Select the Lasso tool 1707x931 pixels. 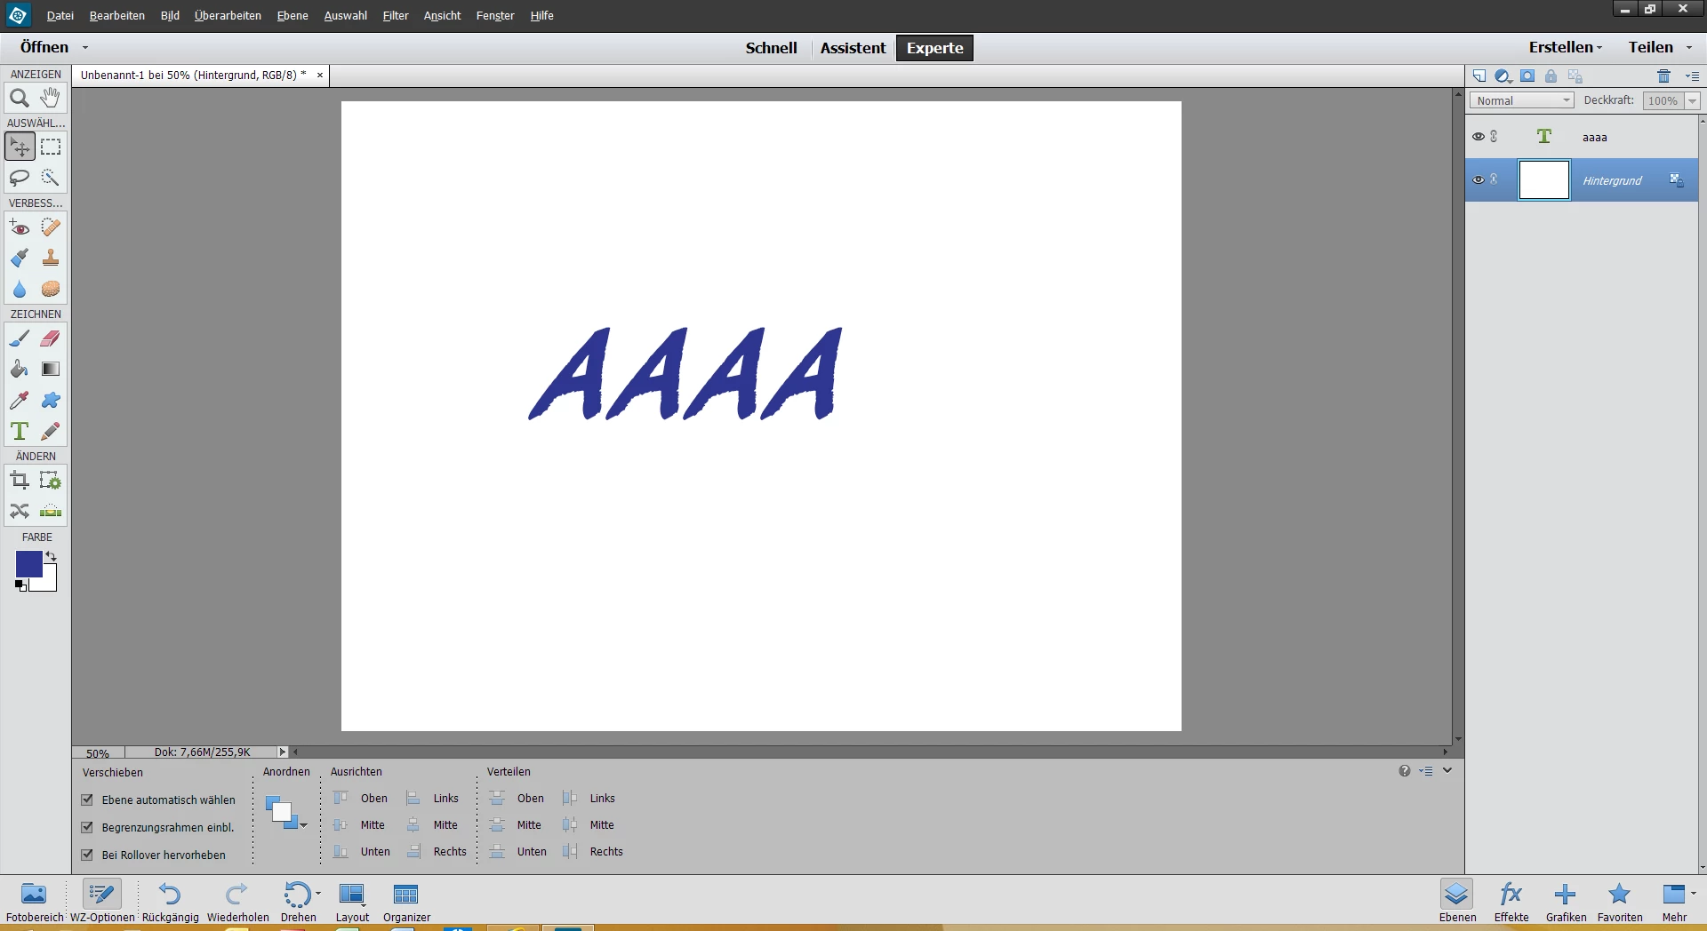(20, 178)
